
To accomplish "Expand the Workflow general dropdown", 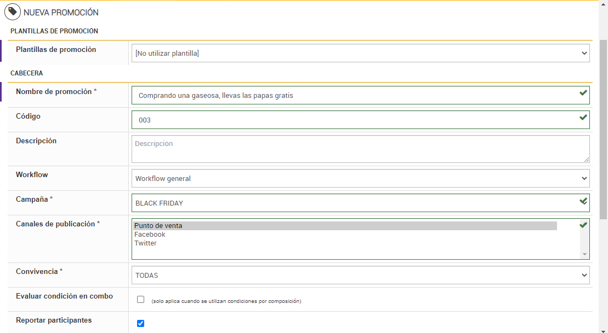I will pos(360,178).
